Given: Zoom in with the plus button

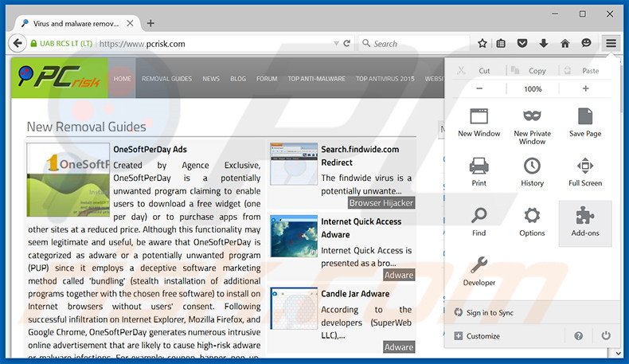Looking at the screenshot, I should click(585, 88).
